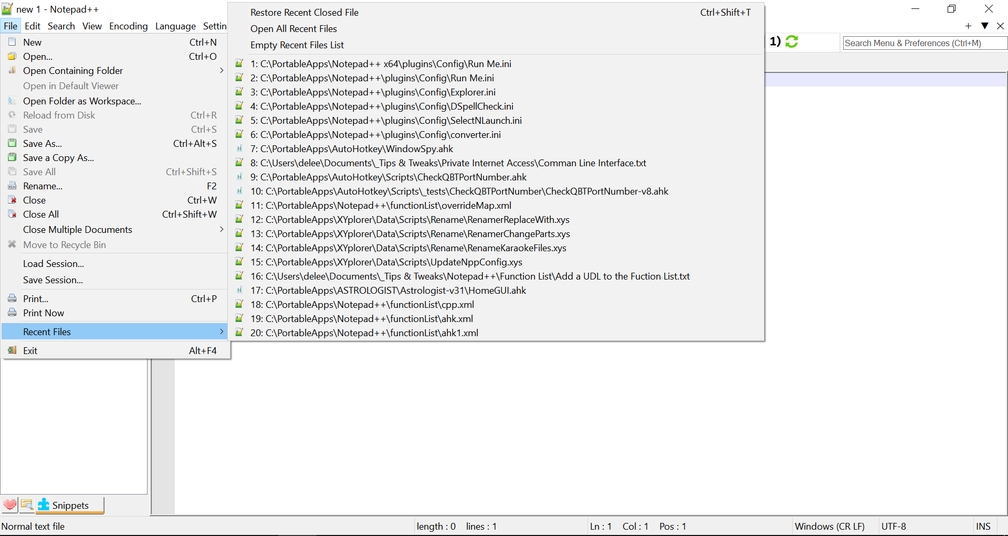
Task: Choose Restore Recent Closed File
Action: 497,12
